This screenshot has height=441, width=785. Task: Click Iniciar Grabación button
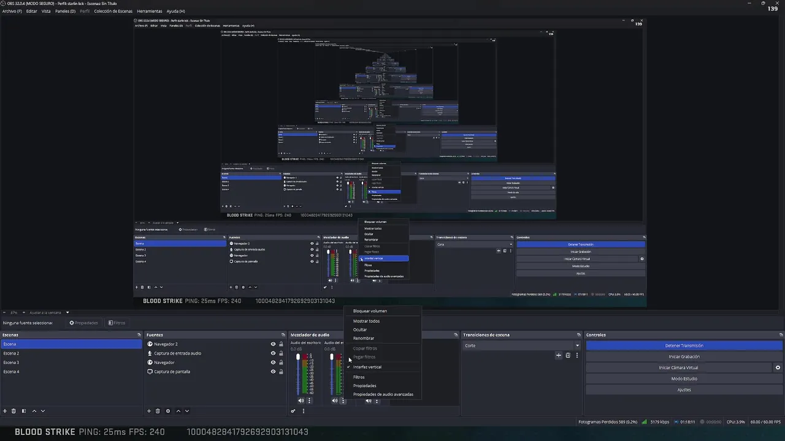pos(684,356)
